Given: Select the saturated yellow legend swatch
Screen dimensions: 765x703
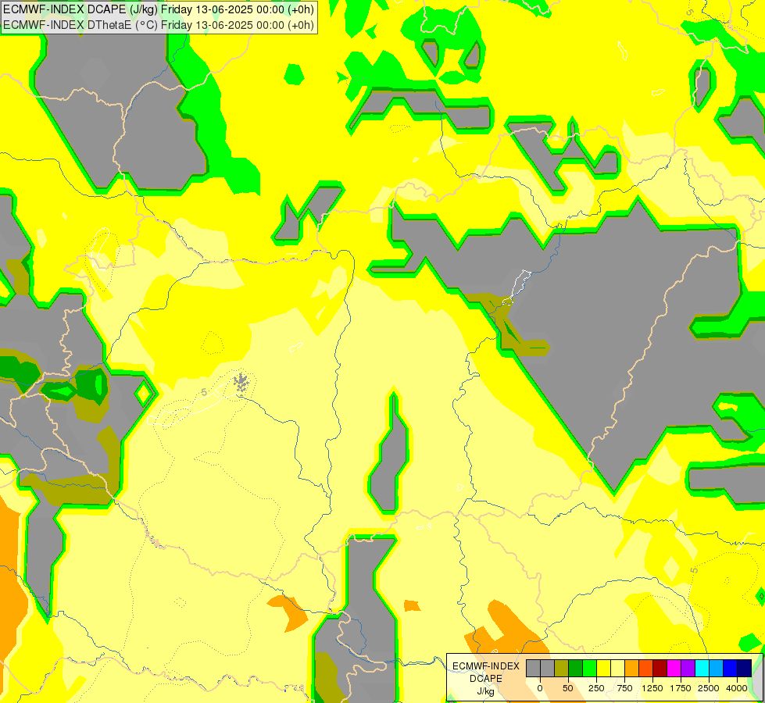Looking at the screenshot, I should pos(603,669).
